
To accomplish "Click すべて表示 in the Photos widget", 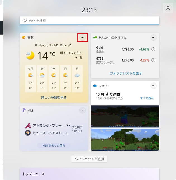I will click(x=147, y=98).
